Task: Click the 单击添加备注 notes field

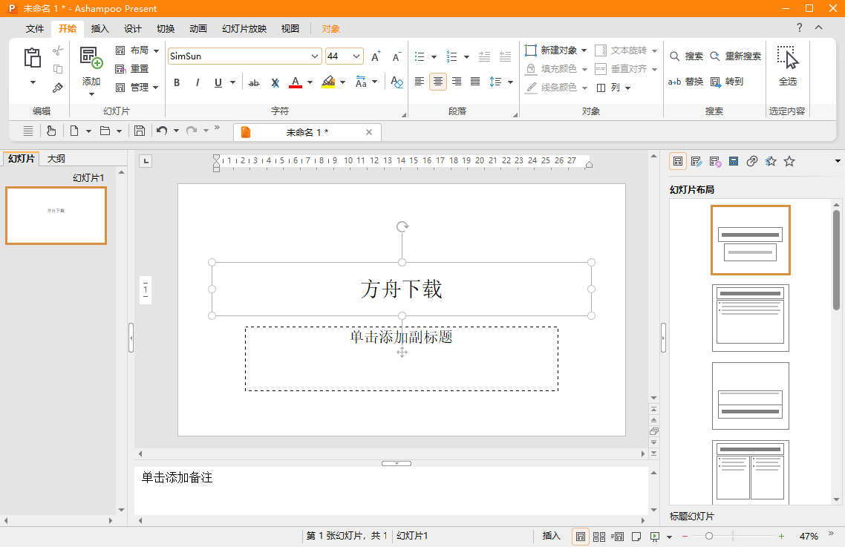Action: 391,491
